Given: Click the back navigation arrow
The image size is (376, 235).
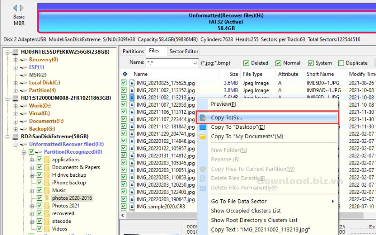Looking at the screenshot, I should tap(15, 8).
